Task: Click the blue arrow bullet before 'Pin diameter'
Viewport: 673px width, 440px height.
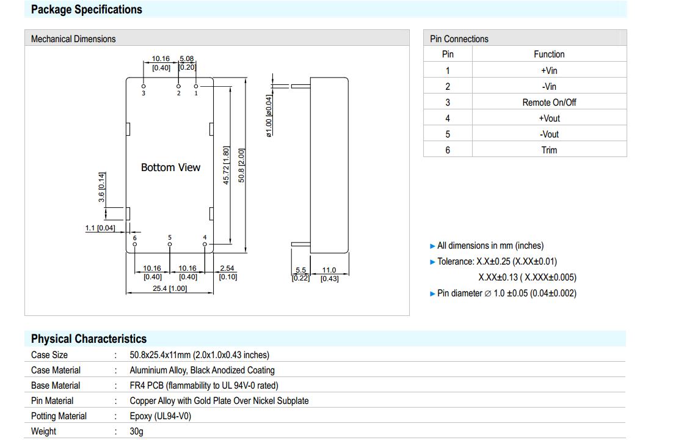Action: click(x=433, y=294)
